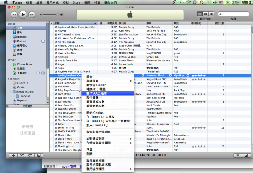Image resolution: width=253 pixels, height=173 pixels.
Task: Skip back with the Previous track button
Action: click(14, 15)
